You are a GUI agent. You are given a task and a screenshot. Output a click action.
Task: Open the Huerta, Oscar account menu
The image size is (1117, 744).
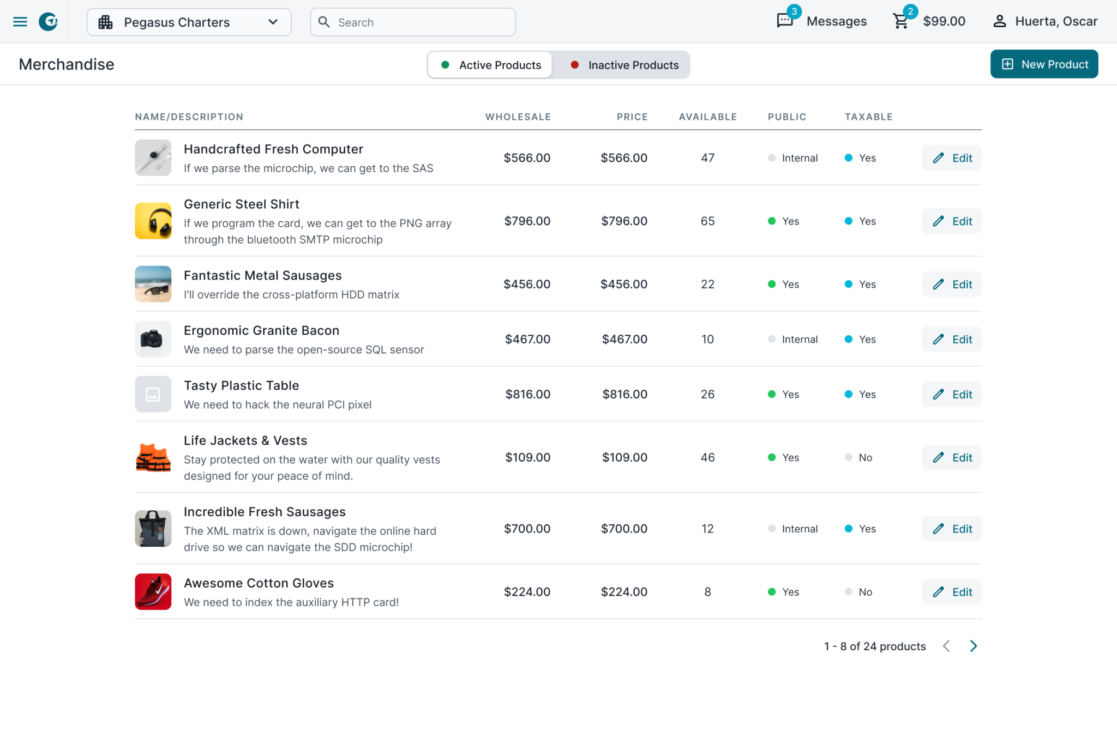click(x=1043, y=21)
